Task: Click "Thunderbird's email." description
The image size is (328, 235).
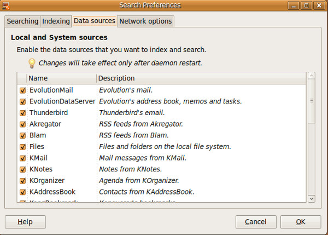Action: coord(132,113)
